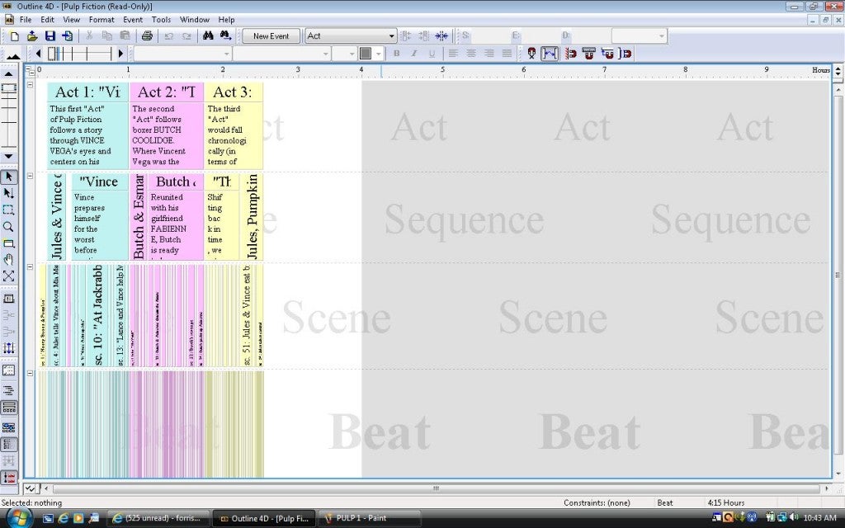This screenshot has height=528, width=845.
Task: Click the collapse-events arrows icon in top toolbar
Action: click(441, 36)
